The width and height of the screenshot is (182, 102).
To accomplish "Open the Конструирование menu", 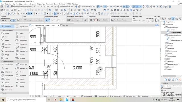I will point(22,4).
